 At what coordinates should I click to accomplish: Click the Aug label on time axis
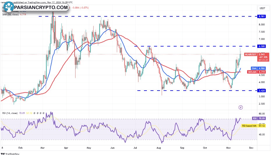159,148
